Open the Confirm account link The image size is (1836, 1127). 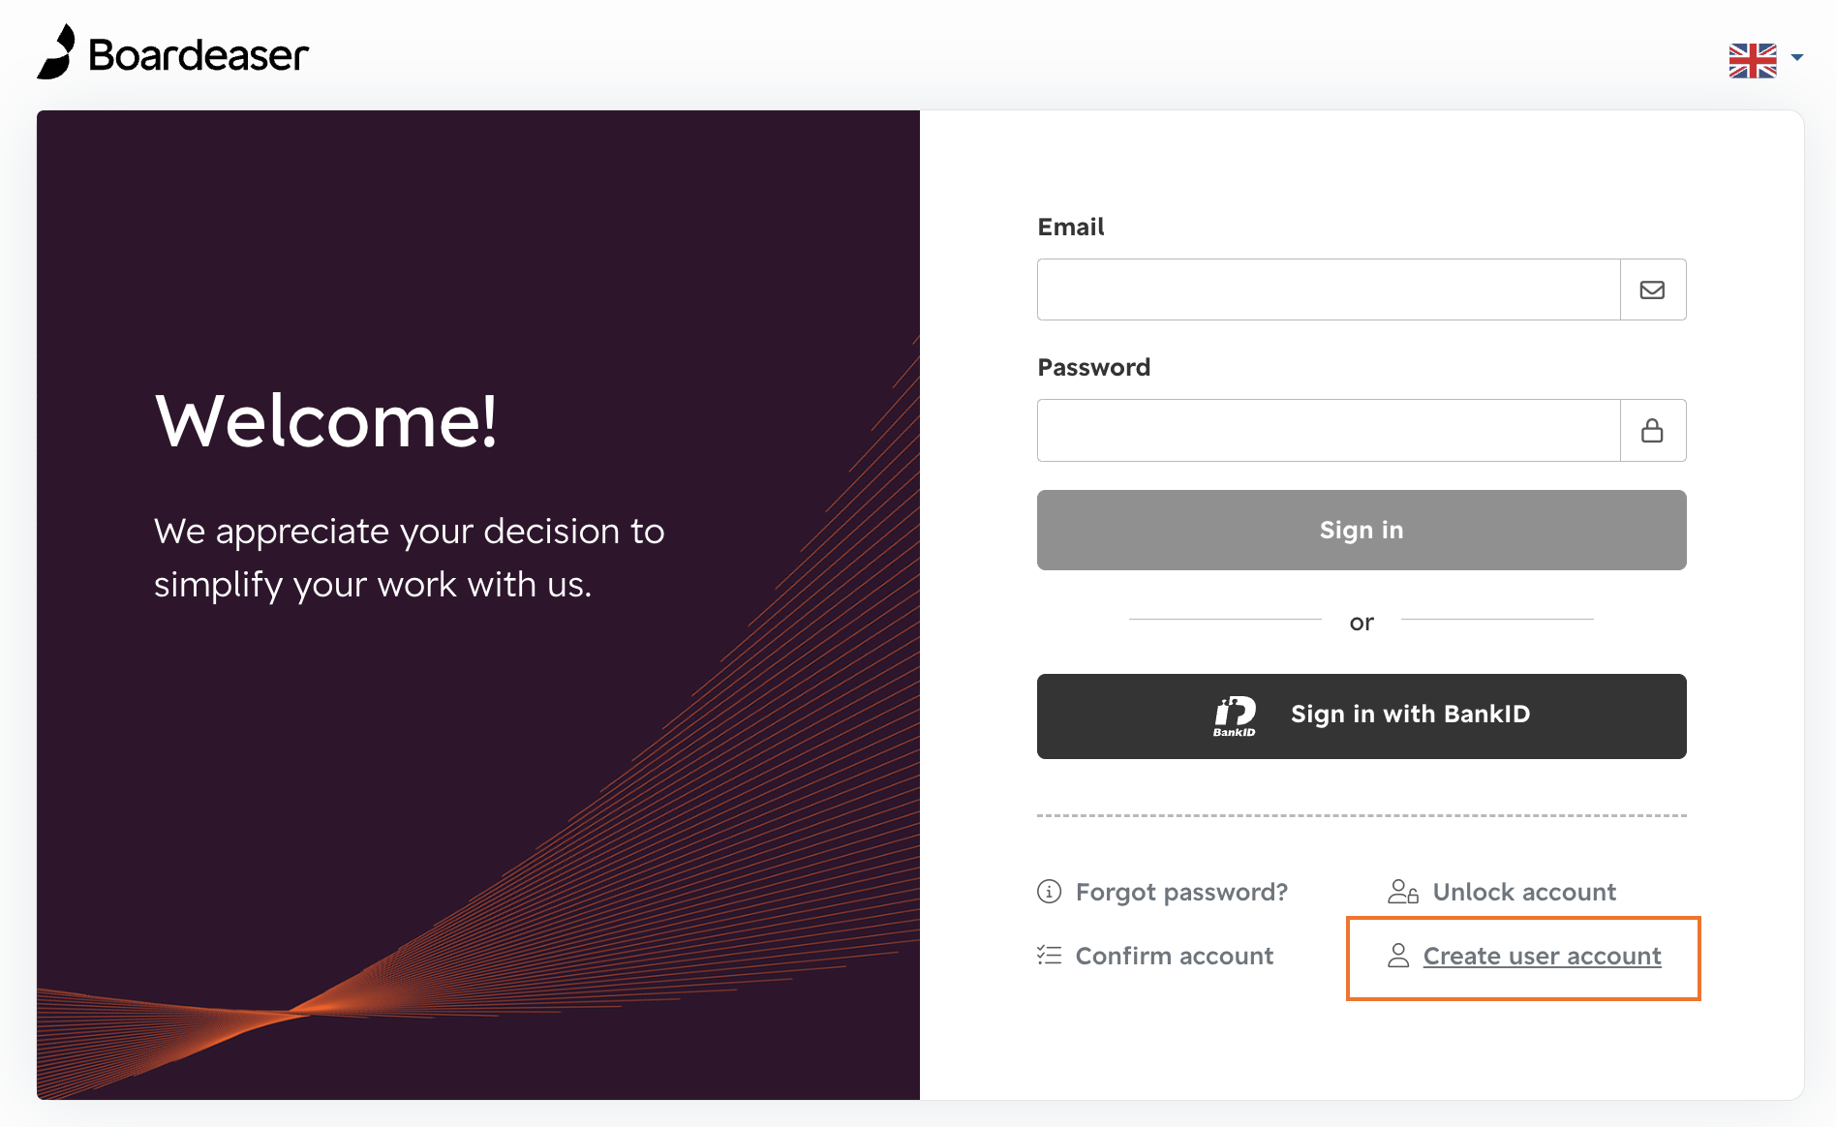tap(1175, 956)
